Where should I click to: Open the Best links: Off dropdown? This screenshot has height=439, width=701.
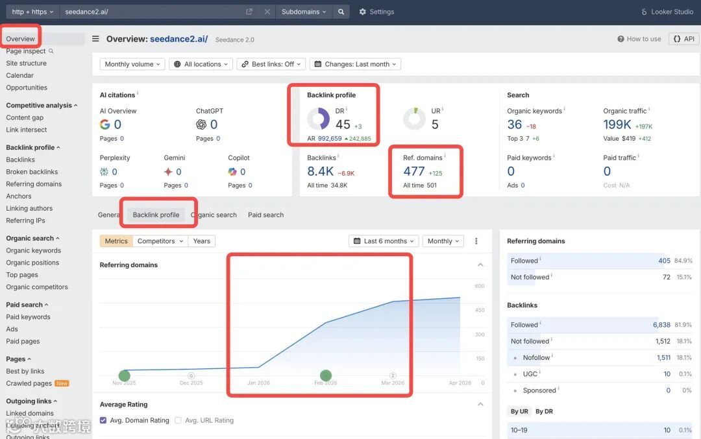coord(271,64)
